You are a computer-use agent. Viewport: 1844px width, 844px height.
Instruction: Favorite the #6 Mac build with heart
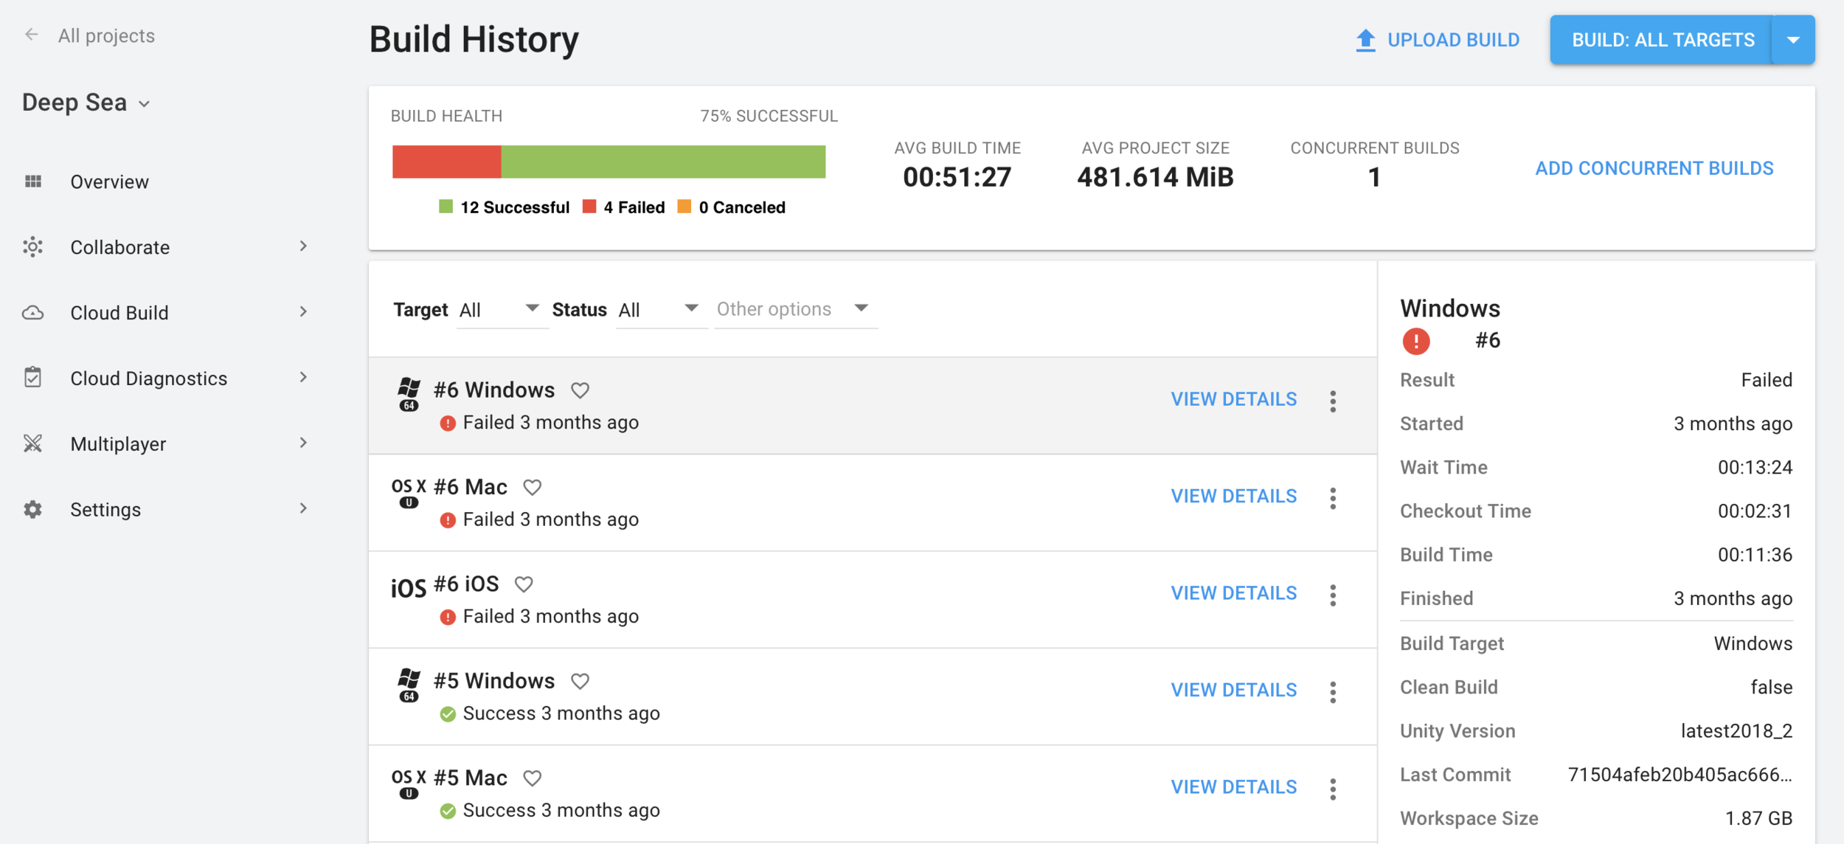(532, 488)
